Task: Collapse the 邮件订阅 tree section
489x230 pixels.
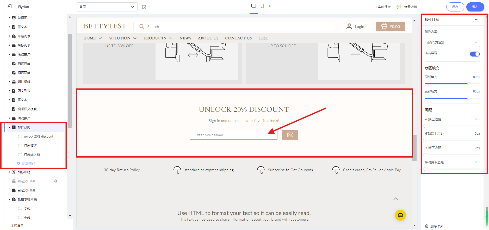Action: pos(9,127)
